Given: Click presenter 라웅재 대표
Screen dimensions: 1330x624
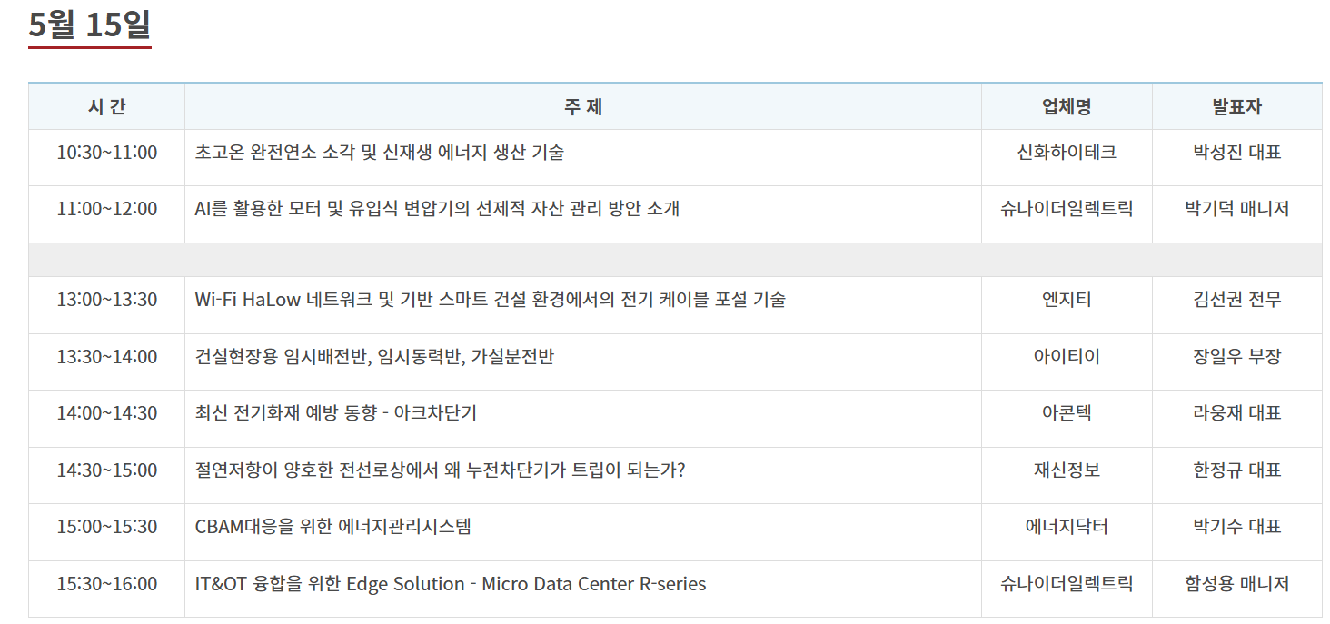Looking at the screenshot, I should point(1236,413).
